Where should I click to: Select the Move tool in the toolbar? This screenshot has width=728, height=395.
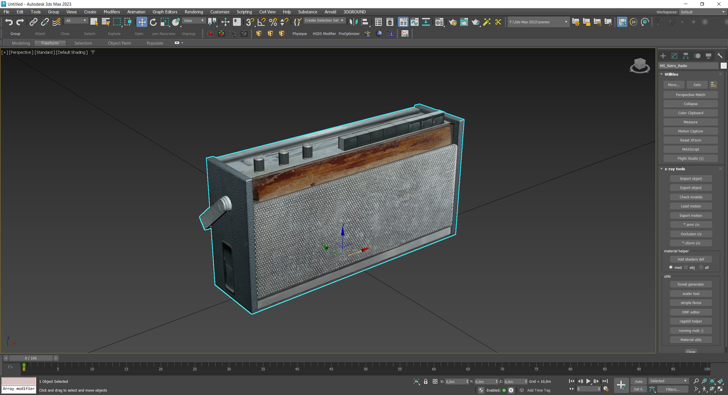point(142,22)
